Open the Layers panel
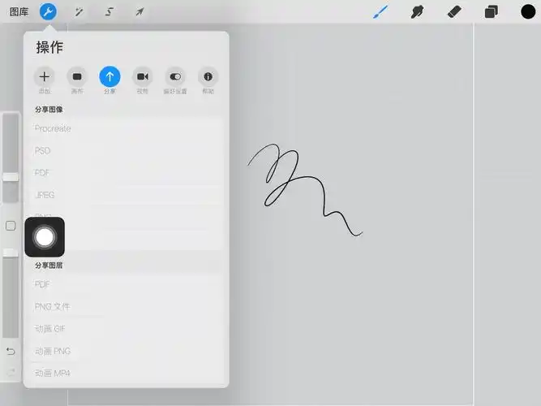The width and height of the screenshot is (541, 406). coord(491,12)
